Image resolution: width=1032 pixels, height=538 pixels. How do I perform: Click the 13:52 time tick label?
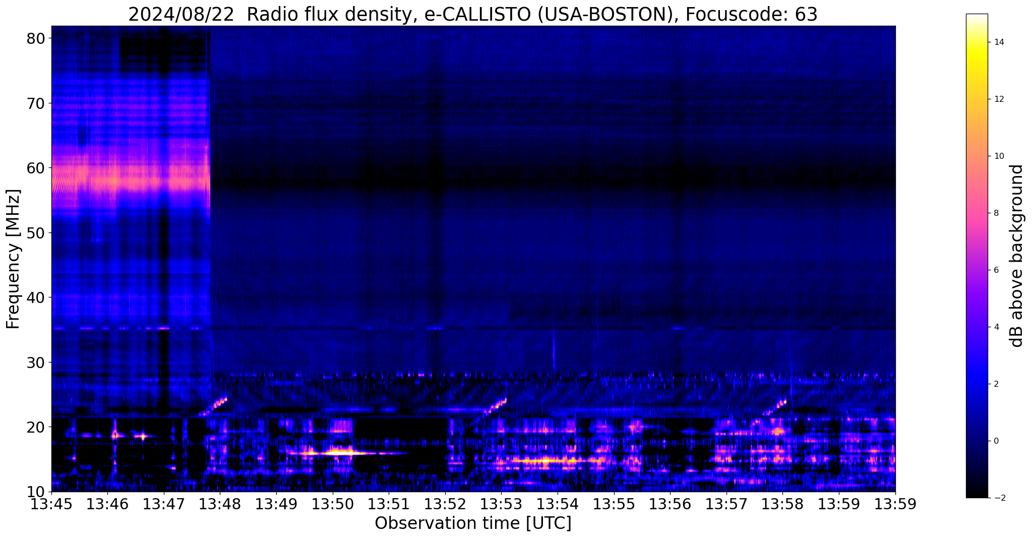click(445, 504)
